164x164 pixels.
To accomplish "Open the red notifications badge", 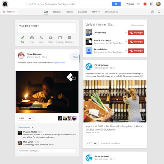I will [x=145, y=4].
